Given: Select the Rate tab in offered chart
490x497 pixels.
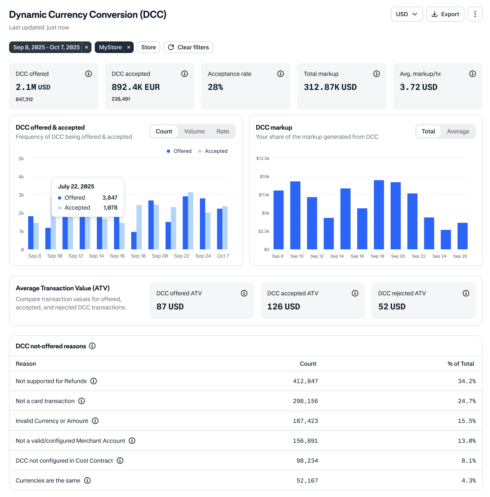Looking at the screenshot, I should point(223,131).
